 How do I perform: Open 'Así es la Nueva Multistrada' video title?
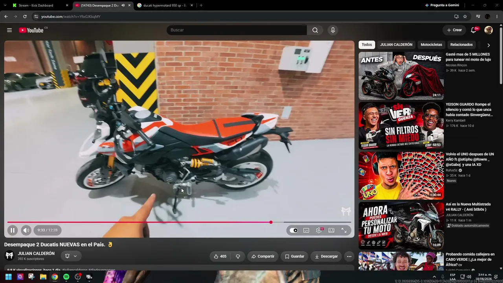click(468, 207)
